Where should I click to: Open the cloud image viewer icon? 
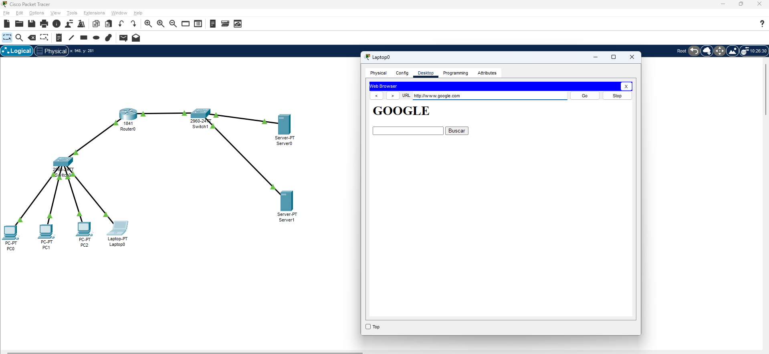pos(238,24)
